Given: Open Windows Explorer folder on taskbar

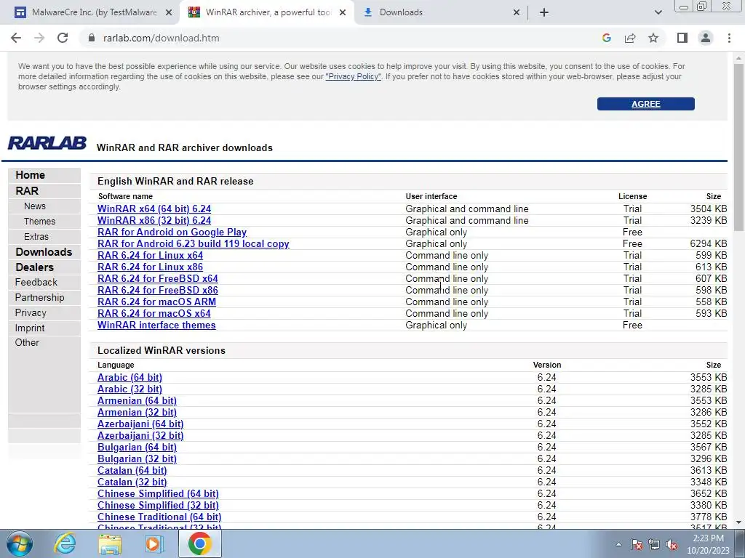Looking at the screenshot, I should [x=110, y=543].
